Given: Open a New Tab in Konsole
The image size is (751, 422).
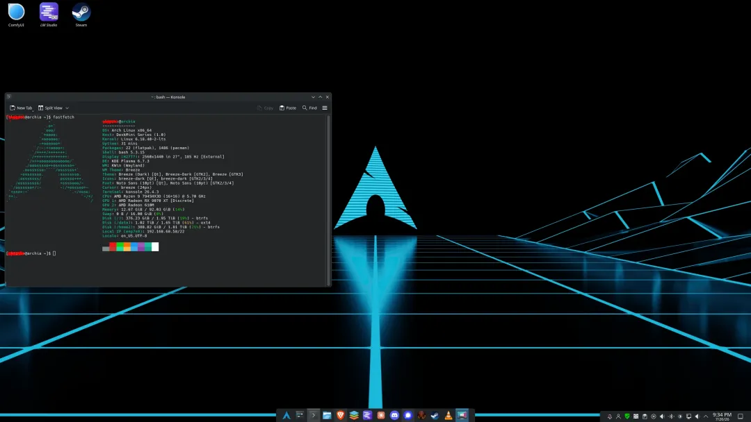Looking at the screenshot, I should 21,108.
